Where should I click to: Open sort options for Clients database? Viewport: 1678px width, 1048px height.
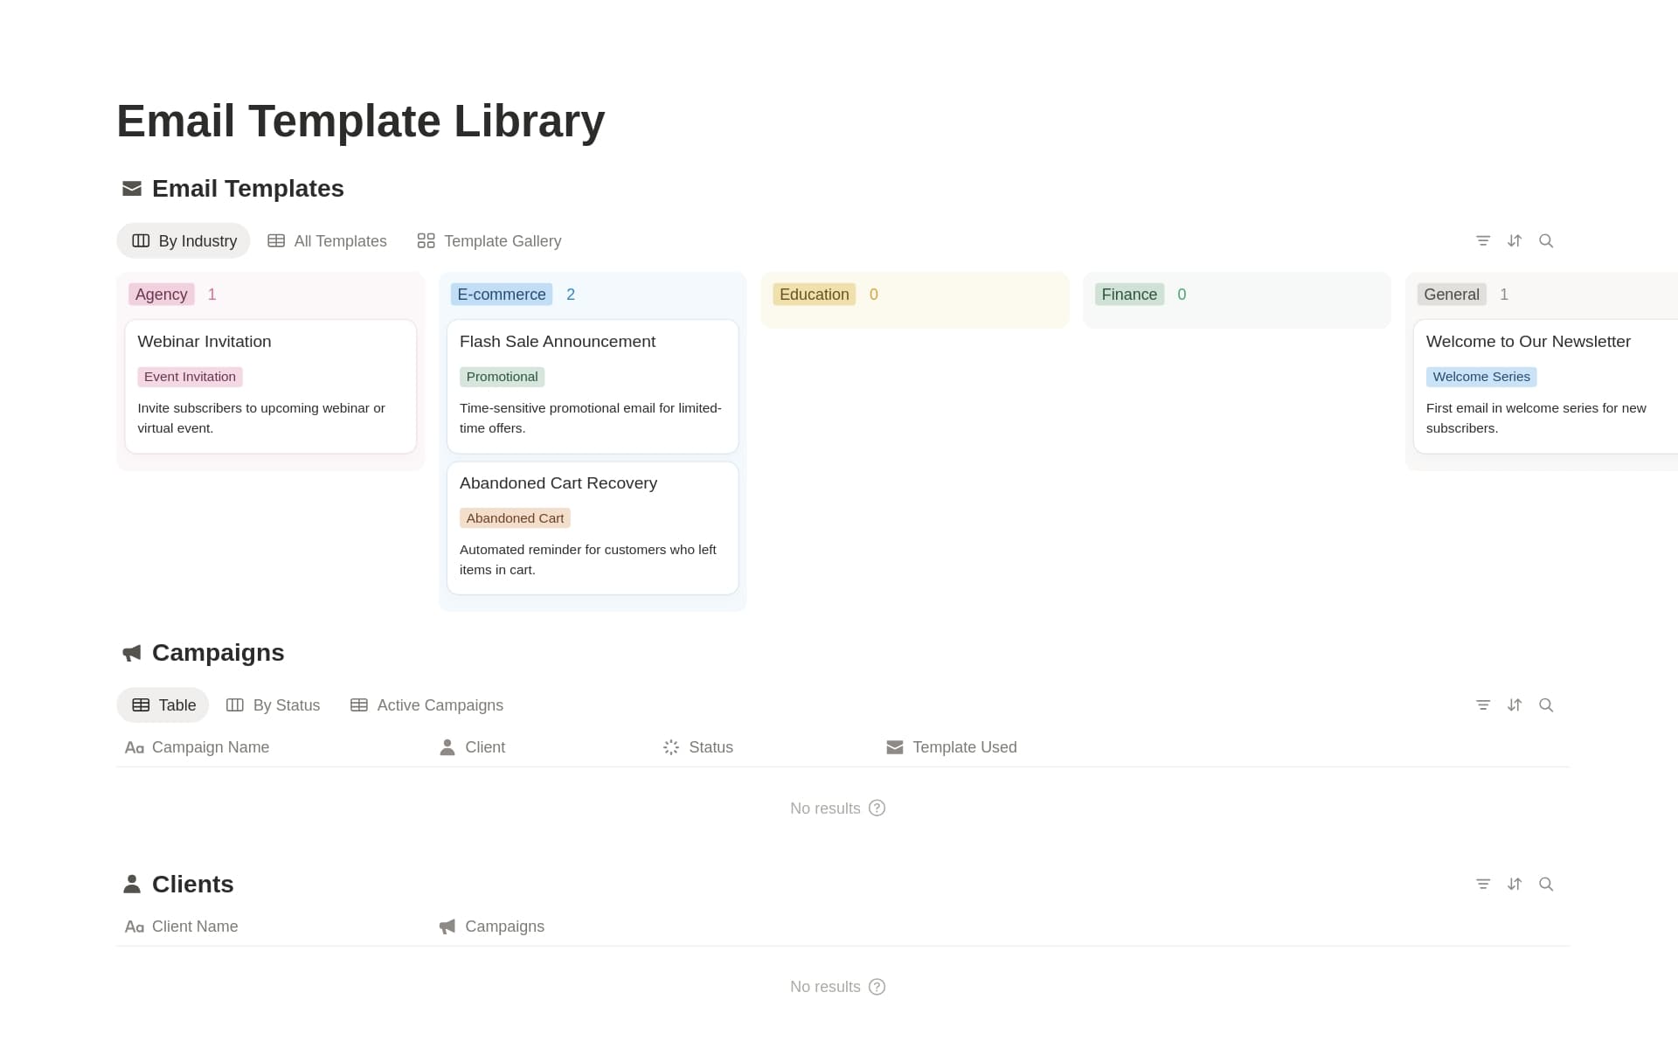coord(1515,884)
